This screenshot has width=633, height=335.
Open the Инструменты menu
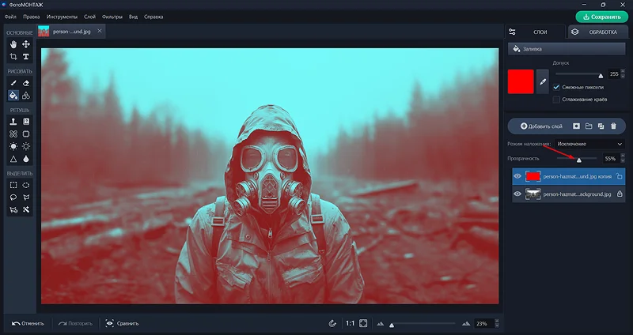(62, 17)
